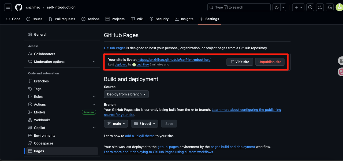This screenshot has height=161, width=343.
Task: Select Webhooks in the settings sidebar
Action: pyautogui.click(x=42, y=120)
